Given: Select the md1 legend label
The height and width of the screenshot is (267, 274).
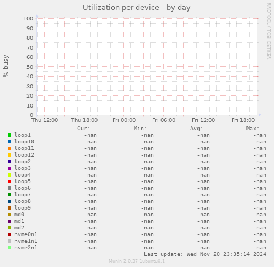Looking at the screenshot, I should pos(19,221).
